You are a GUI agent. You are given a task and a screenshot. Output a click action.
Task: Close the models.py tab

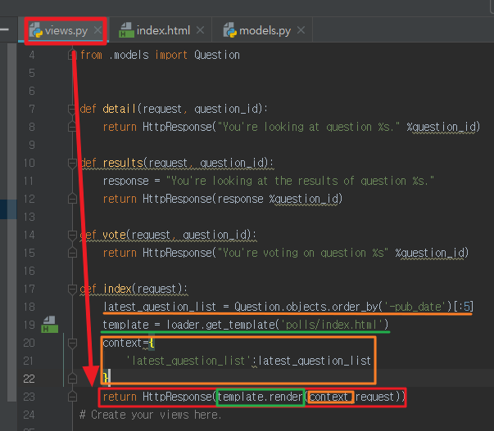301,30
